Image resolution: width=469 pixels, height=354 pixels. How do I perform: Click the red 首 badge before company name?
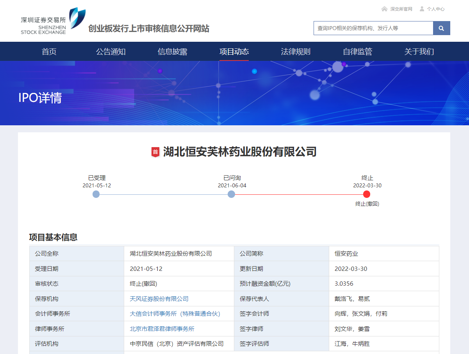click(155, 152)
